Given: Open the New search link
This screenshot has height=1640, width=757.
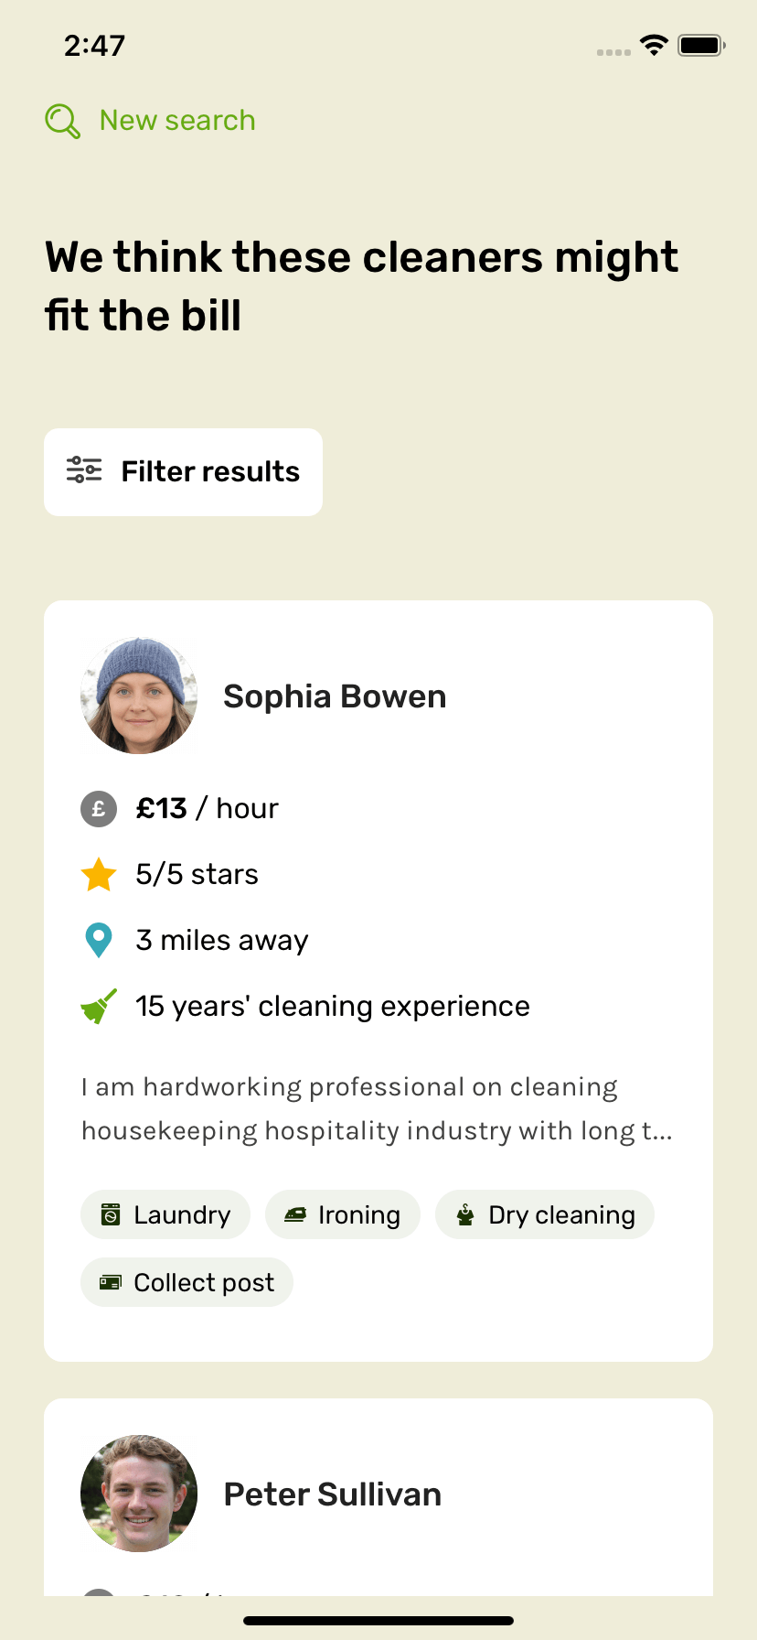Looking at the screenshot, I should [x=177, y=121].
